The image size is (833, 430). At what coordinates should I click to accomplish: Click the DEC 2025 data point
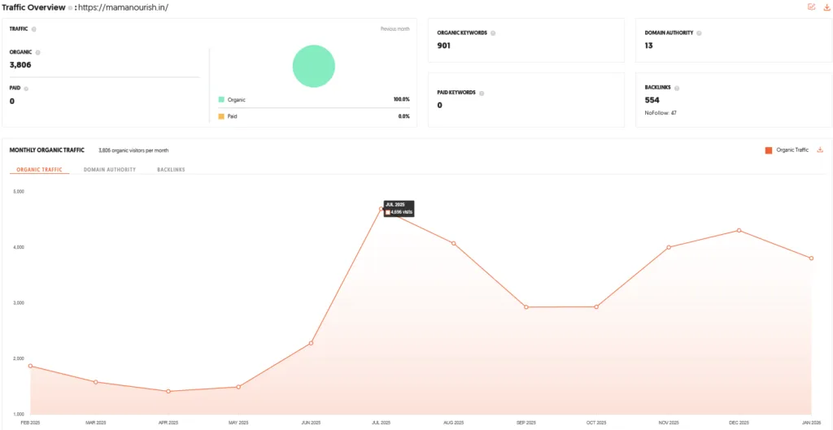739,230
